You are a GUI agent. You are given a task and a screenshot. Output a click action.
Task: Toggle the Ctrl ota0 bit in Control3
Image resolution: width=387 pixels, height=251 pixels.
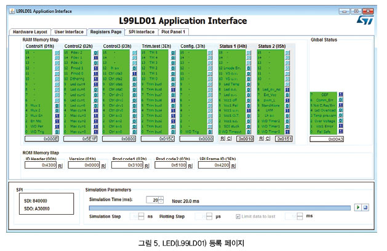(135, 90)
